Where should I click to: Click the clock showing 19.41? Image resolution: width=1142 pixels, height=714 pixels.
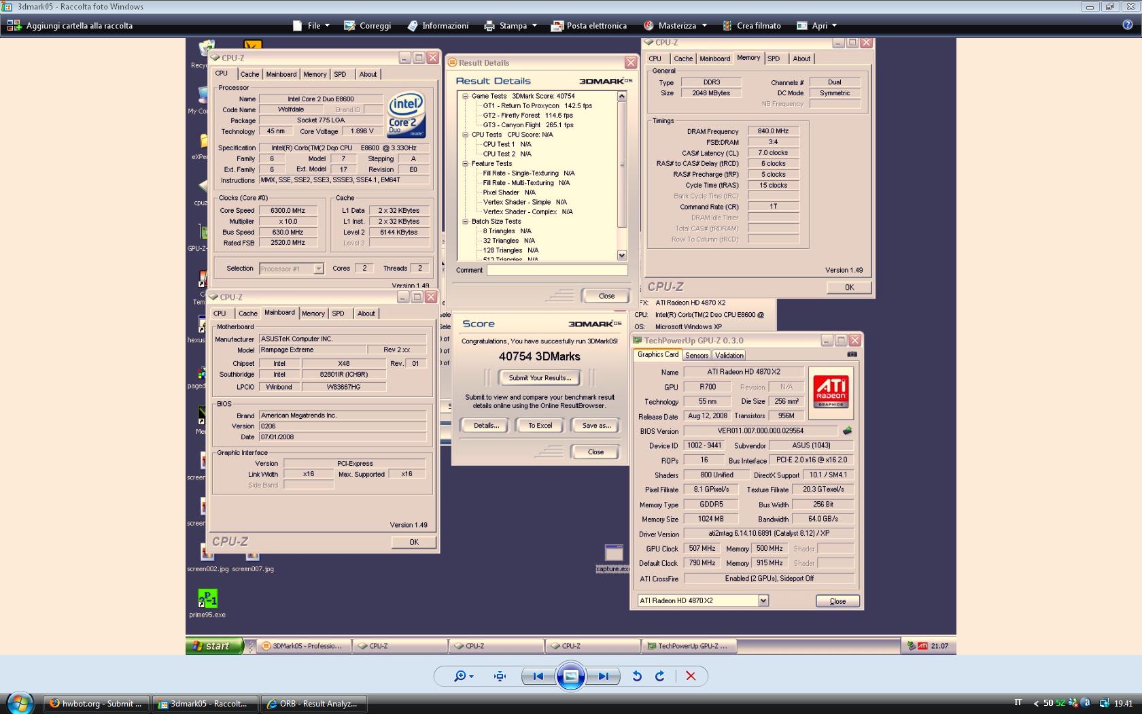tap(1124, 704)
